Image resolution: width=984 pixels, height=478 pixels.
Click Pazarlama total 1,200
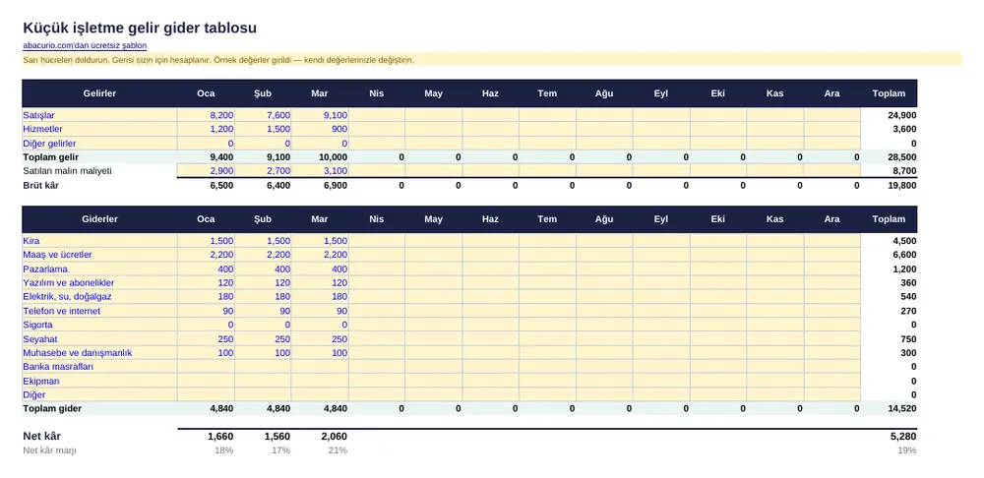tap(905, 269)
